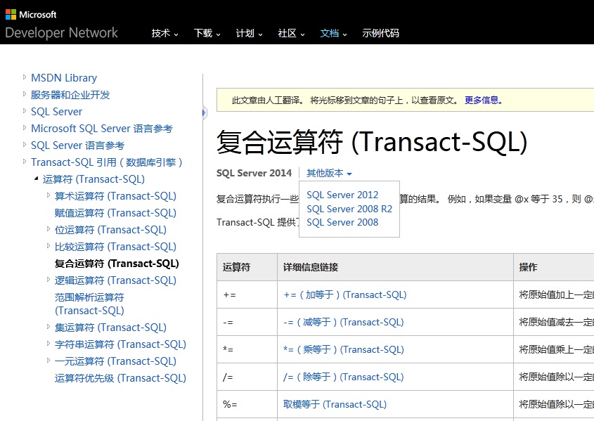Image resolution: width=594 pixels, height=421 pixels.
Task: Open /= (除等于) (Transact-SQL) link
Action: [343, 377]
